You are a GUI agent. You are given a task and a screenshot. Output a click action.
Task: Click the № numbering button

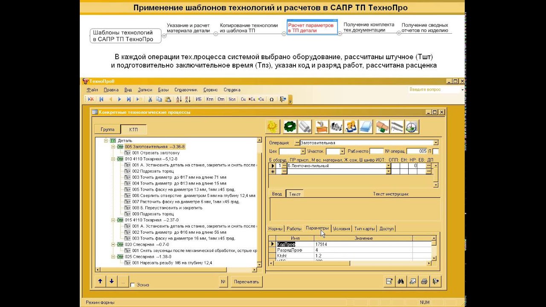point(223,282)
